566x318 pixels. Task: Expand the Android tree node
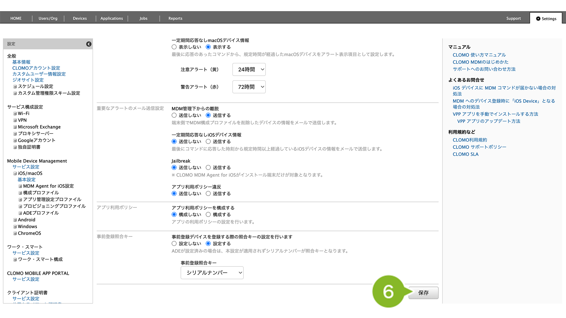(15, 220)
